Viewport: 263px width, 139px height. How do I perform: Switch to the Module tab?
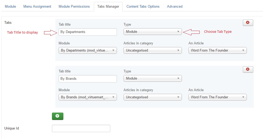(10, 6)
